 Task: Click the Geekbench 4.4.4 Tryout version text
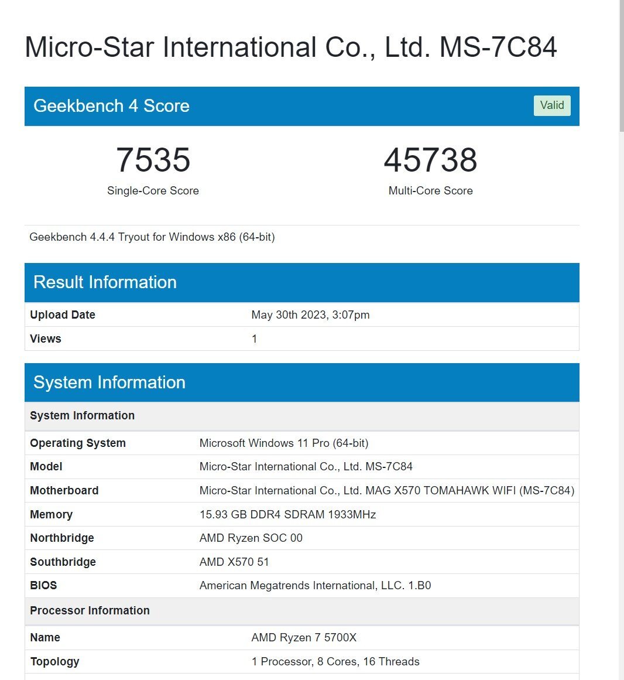tap(152, 237)
